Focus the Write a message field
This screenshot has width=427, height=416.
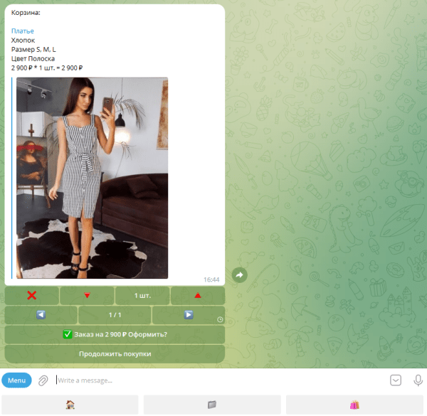click(x=213, y=380)
